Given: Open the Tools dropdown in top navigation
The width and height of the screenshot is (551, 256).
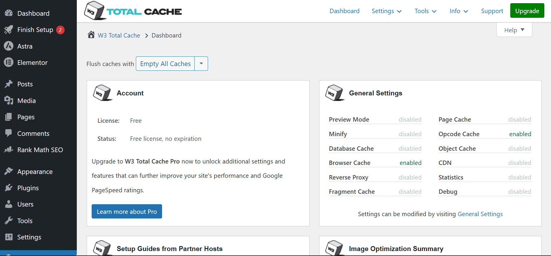Looking at the screenshot, I should pyautogui.click(x=426, y=11).
